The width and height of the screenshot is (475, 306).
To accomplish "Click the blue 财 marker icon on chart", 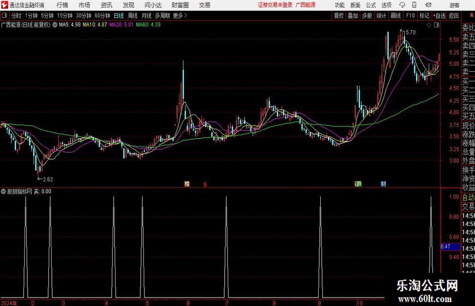I will click(x=383, y=184).
